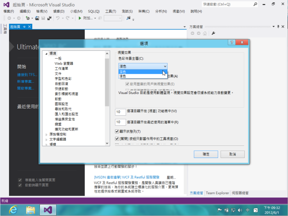Select 鍵盤 in the options tree
The image size is (288, 216).
(x=58, y=124)
